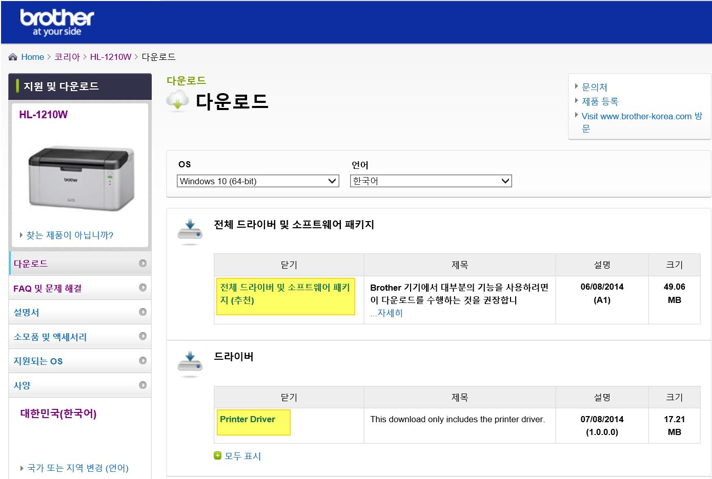The width and height of the screenshot is (712, 479).
Task: Click the HL-1210W product title in sidebar
Action: click(x=44, y=115)
